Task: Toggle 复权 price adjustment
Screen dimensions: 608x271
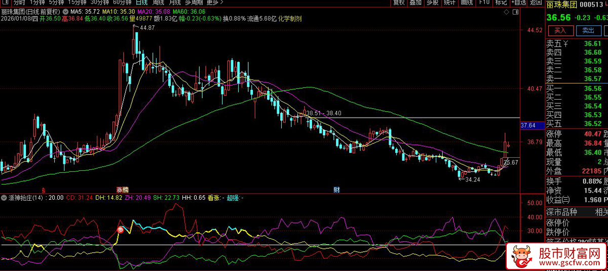Action: pos(399,3)
